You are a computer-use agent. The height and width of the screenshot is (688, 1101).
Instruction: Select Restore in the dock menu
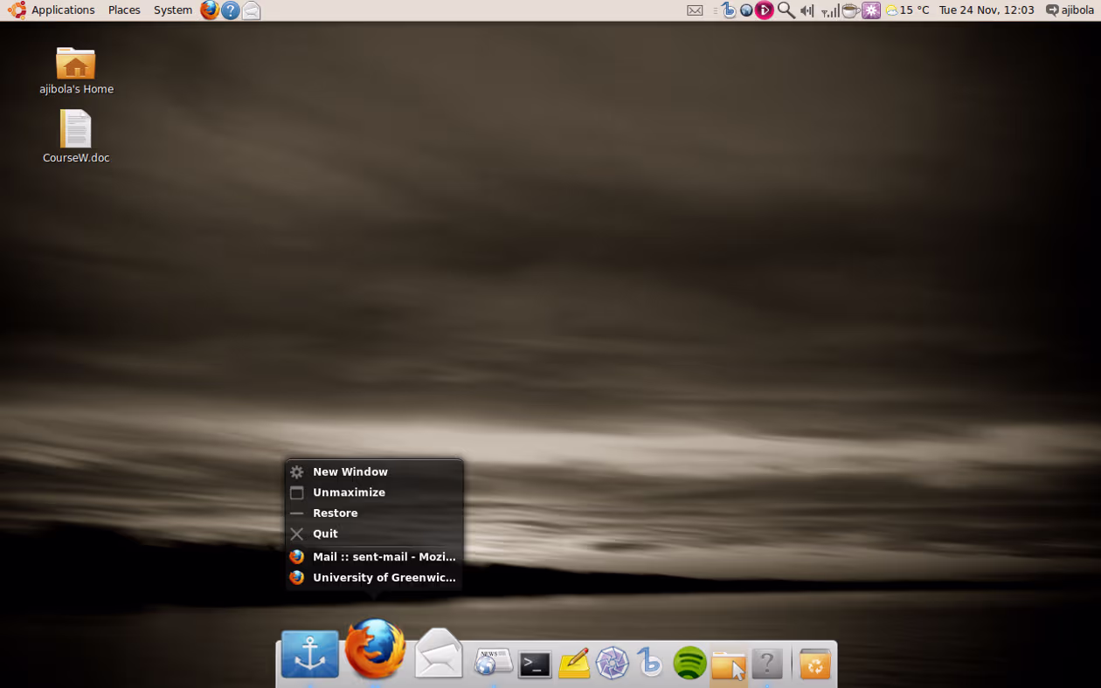374,513
